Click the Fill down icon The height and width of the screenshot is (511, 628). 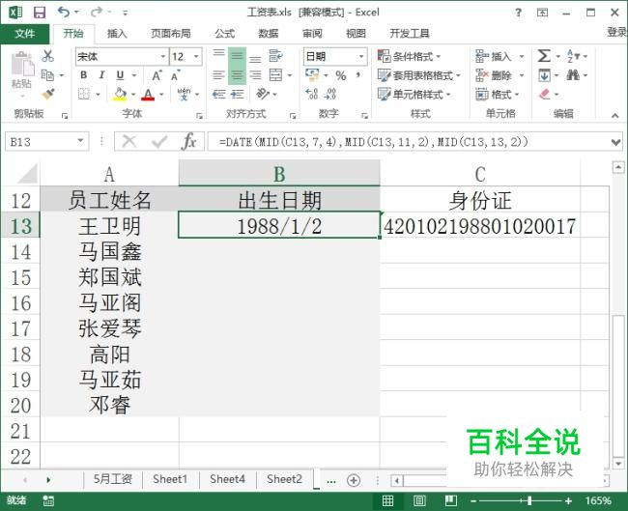[544, 75]
